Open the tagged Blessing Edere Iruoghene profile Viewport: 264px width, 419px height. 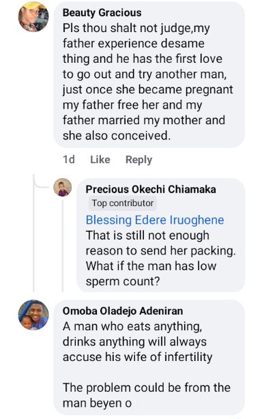[x=155, y=220]
